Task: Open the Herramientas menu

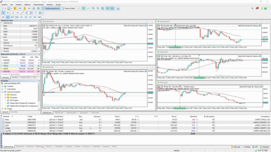Action: [x=39, y=5]
